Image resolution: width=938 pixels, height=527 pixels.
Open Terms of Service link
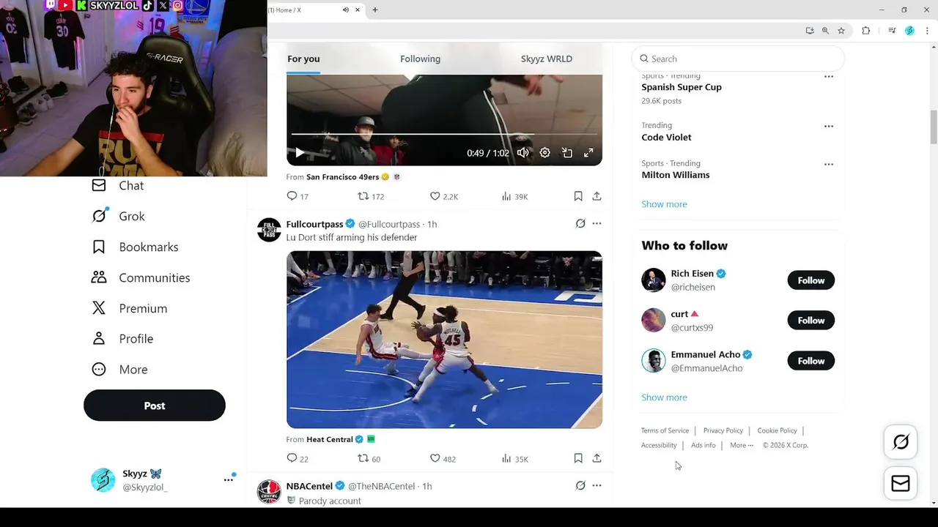665,430
